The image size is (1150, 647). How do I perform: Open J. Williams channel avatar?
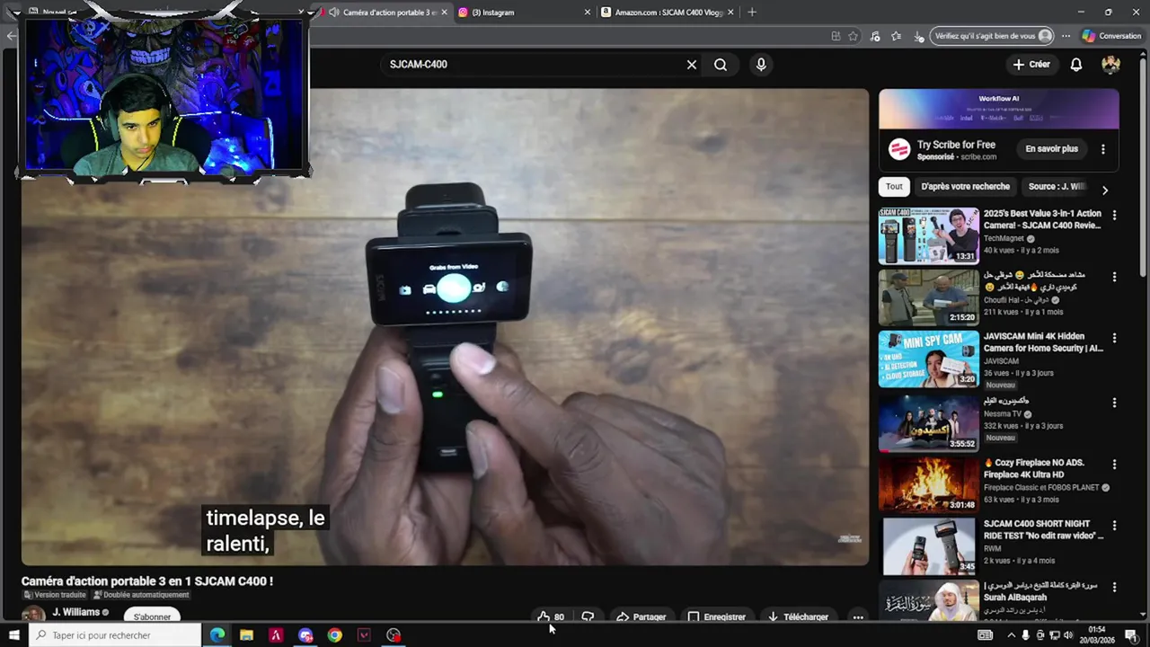click(x=33, y=616)
